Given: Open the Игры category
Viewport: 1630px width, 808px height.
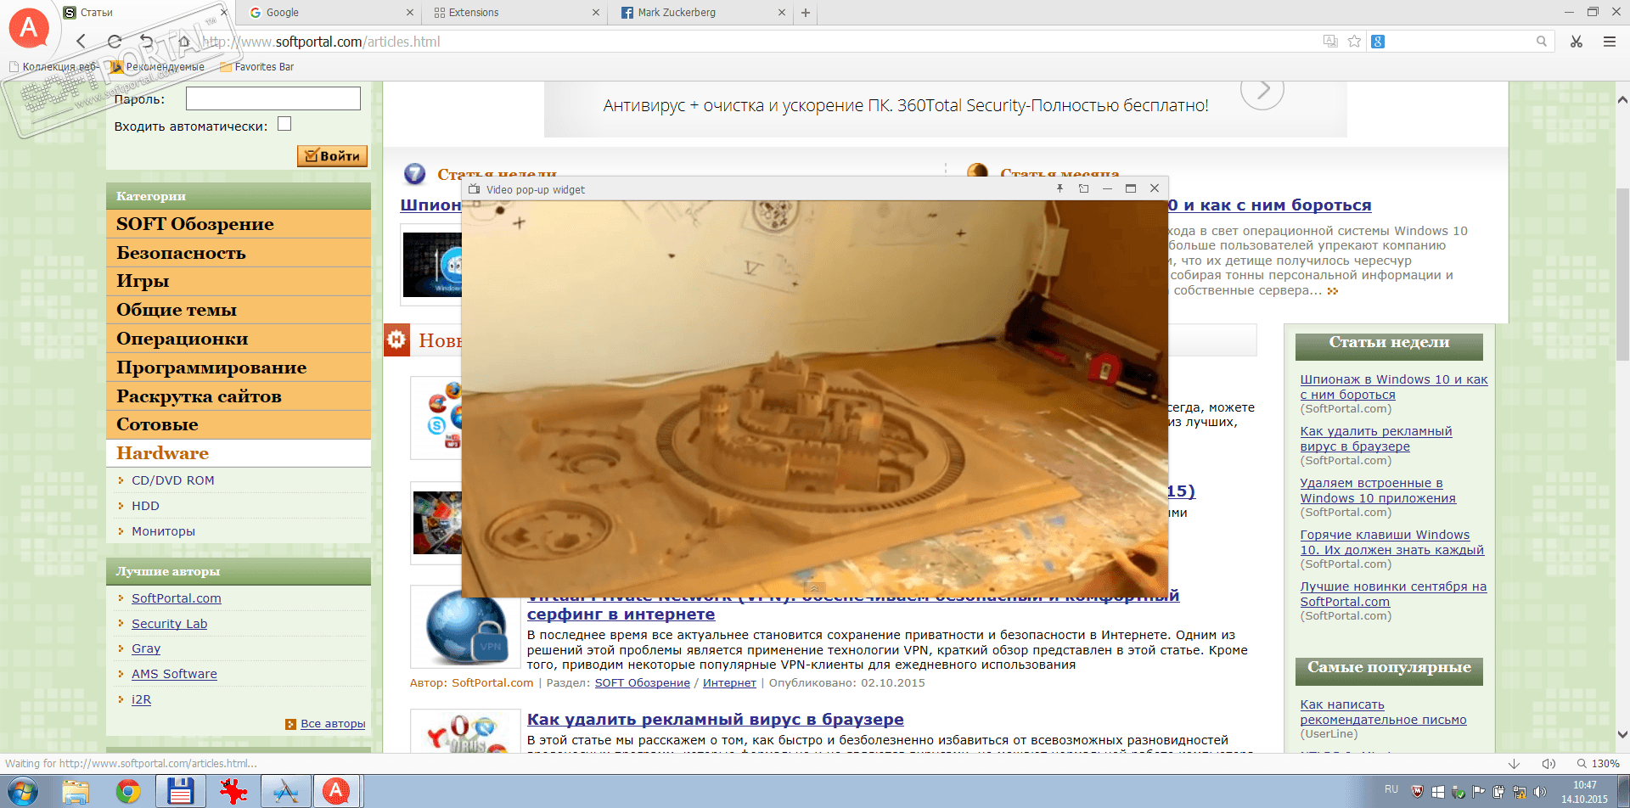Looking at the screenshot, I should pos(239,281).
